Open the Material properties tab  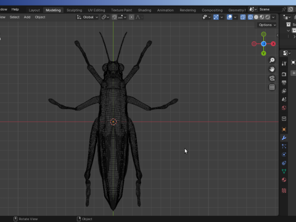(284, 180)
